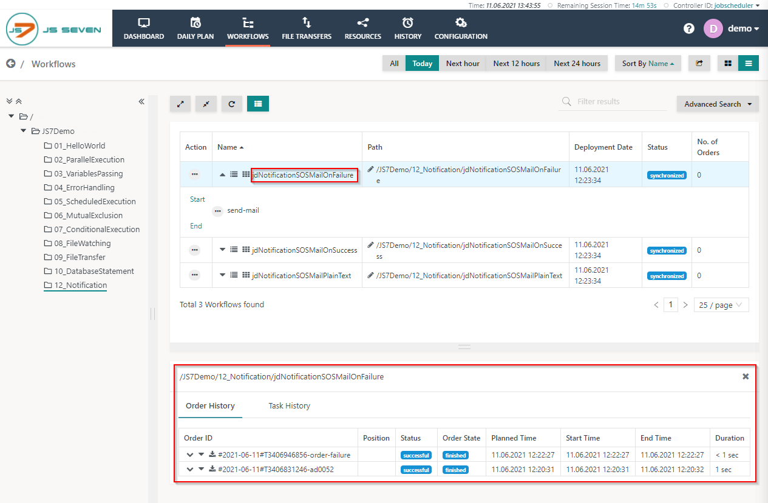768x503 pixels.
Task: Click the export/new window icon button
Action: click(x=699, y=64)
